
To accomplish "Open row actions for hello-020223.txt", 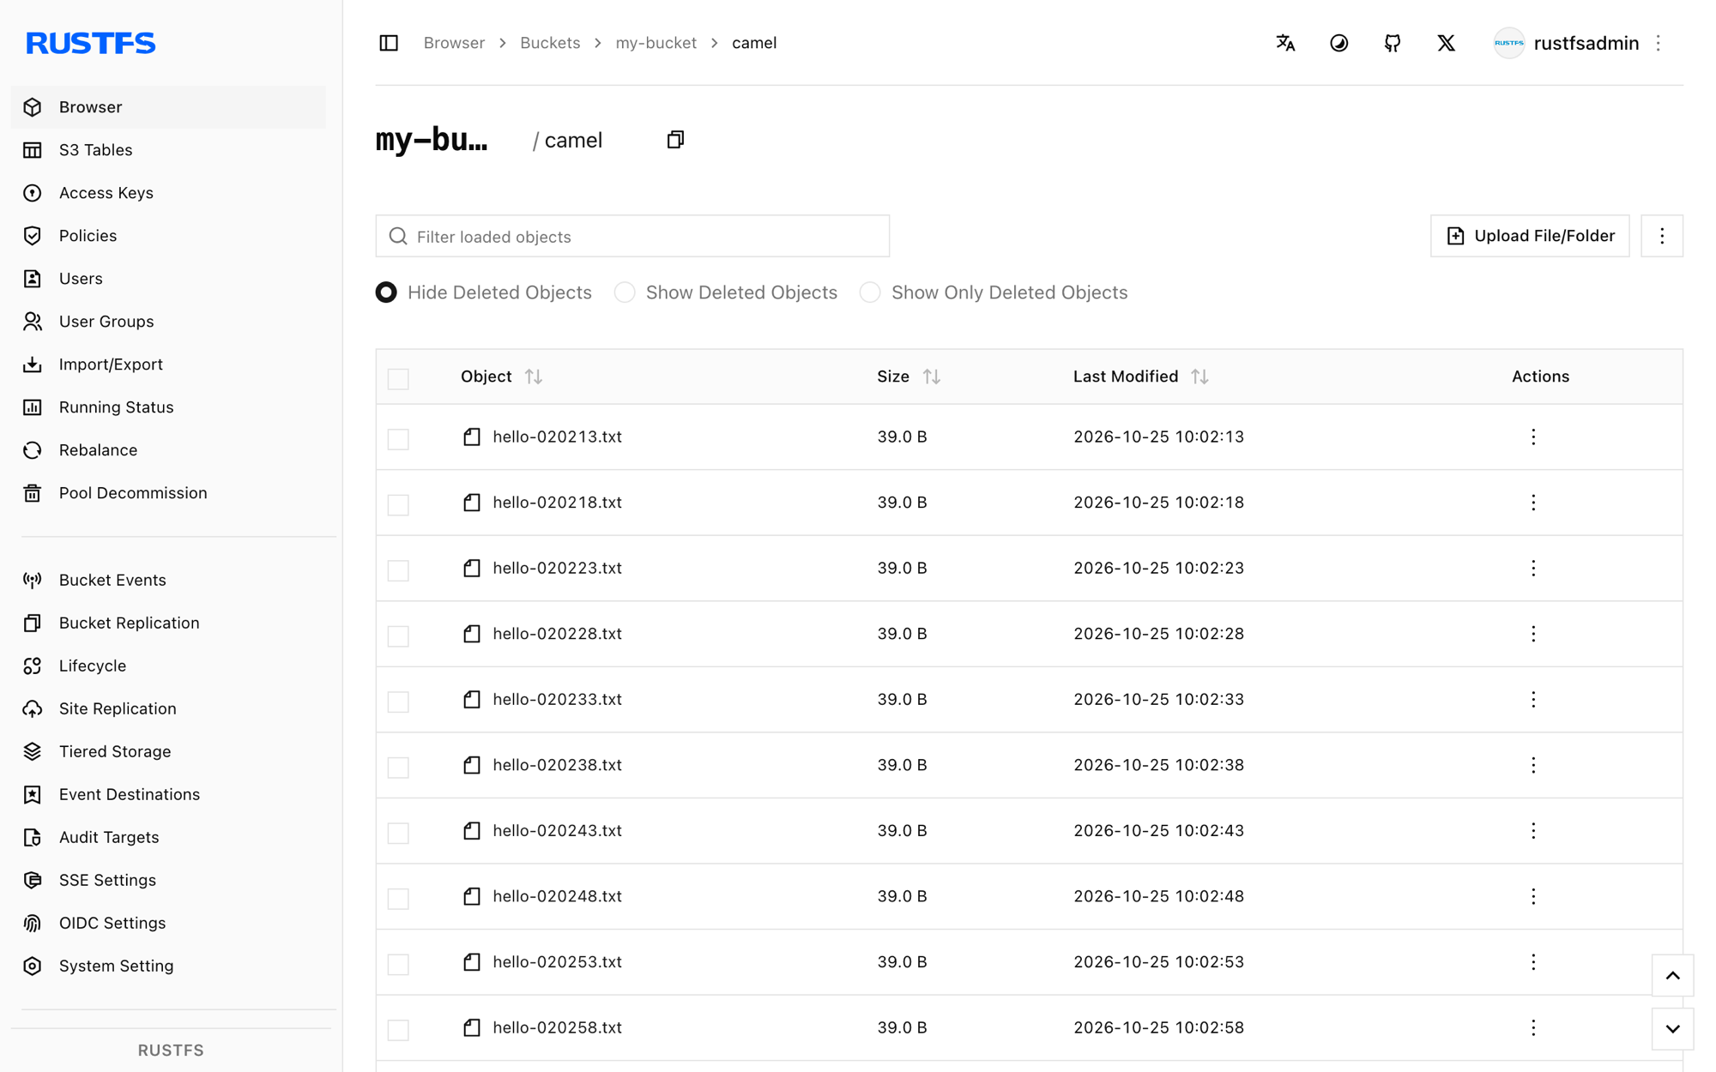I will coord(1533,568).
